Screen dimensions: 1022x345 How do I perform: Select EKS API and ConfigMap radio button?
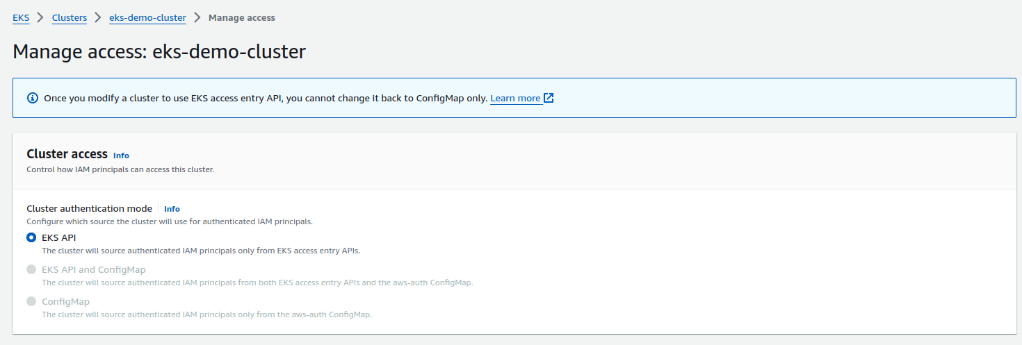click(x=31, y=269)
